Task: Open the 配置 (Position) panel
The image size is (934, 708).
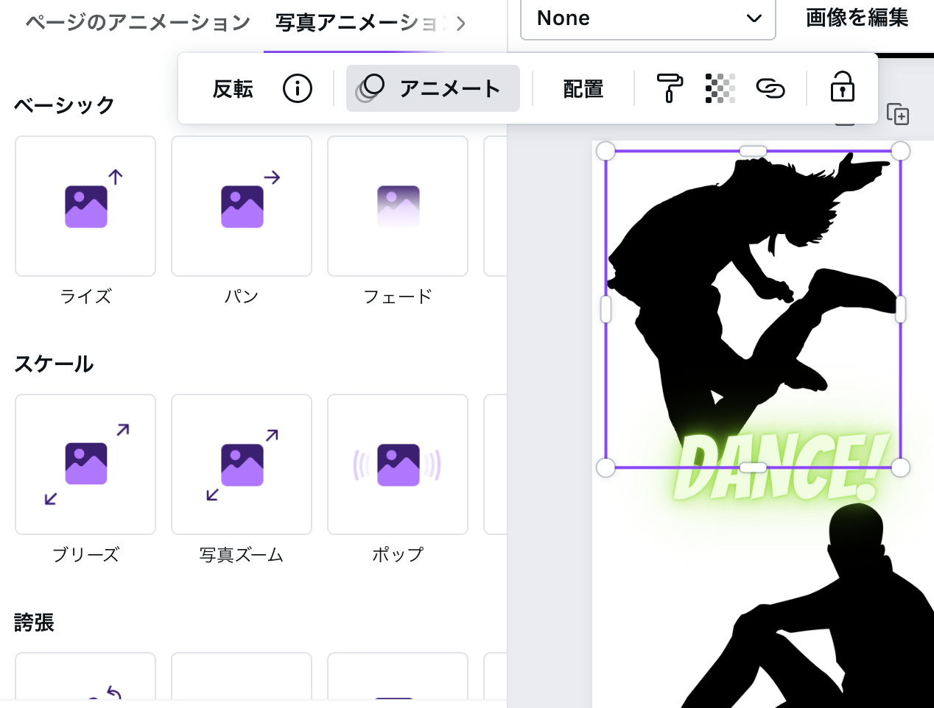Action: point(583,89)
